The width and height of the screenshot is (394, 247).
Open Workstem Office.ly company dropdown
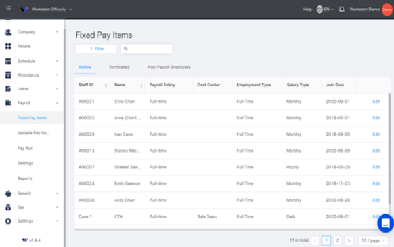pyautogui.click(x=52, y=9)
